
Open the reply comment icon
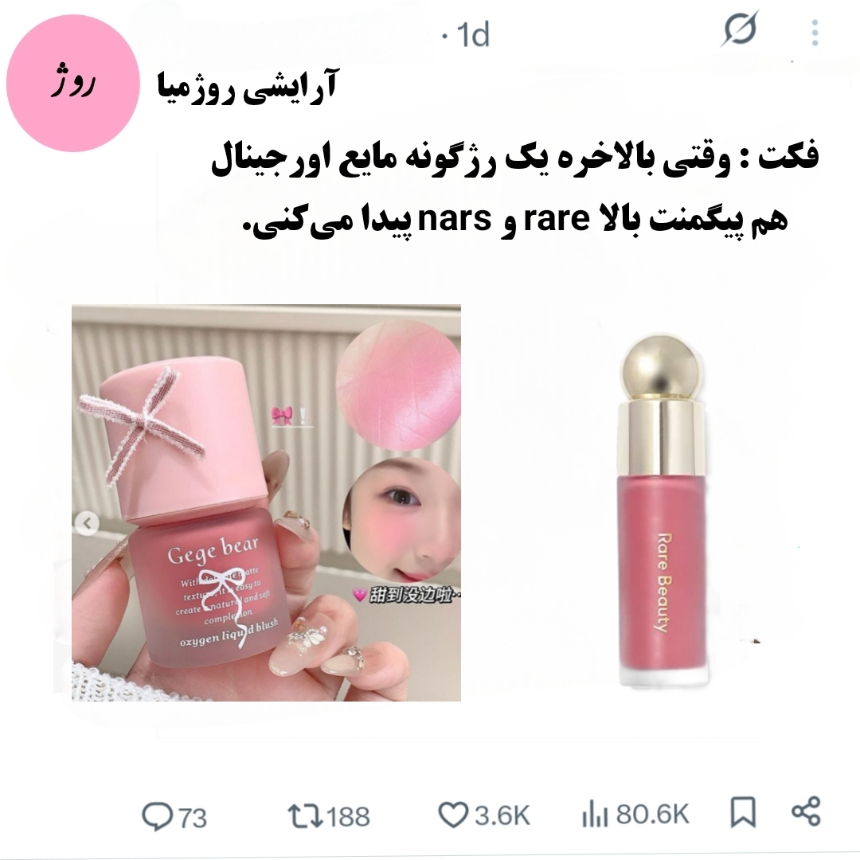[158, 816]
